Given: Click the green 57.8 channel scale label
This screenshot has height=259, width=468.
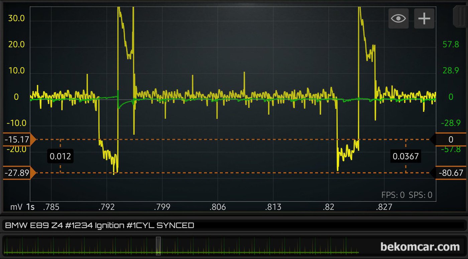Looking at the screenshot, I should tap(451, 44).
